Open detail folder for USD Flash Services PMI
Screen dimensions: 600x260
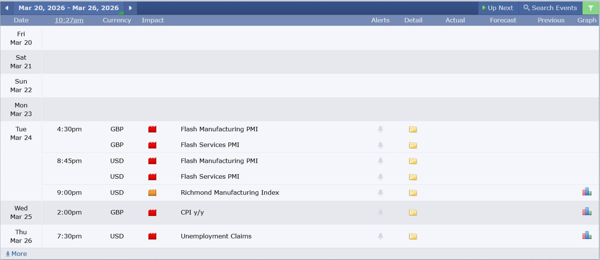[413, 177]
